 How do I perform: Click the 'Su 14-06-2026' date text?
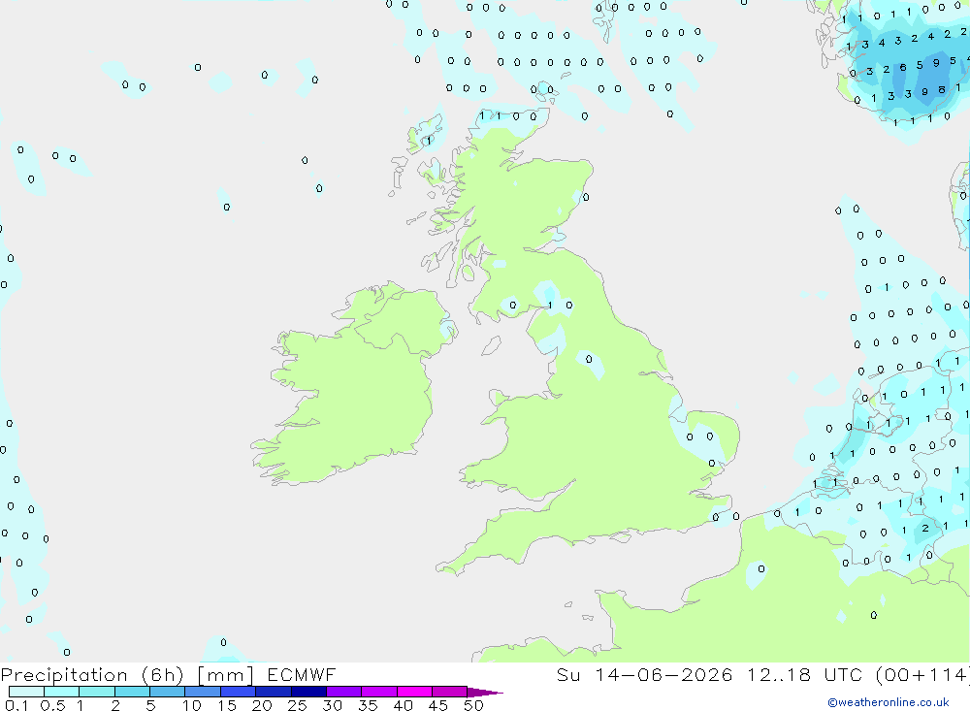click(x=645, y=674)
